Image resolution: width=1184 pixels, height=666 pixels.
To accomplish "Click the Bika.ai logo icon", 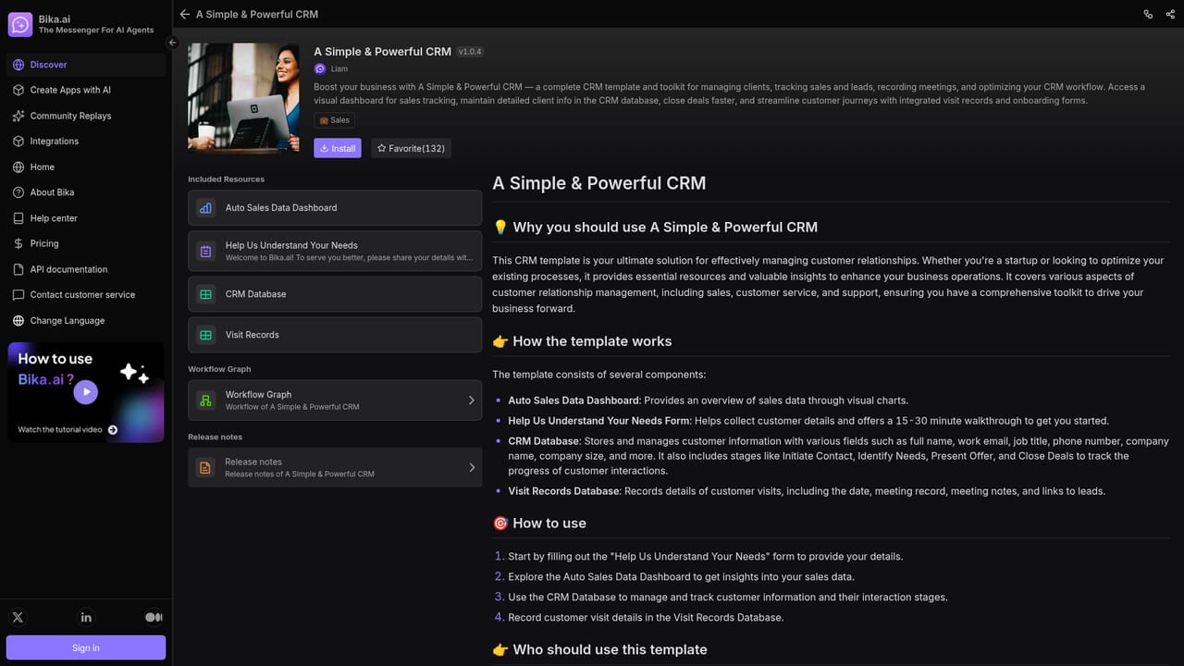I will (x=20, y=24).
